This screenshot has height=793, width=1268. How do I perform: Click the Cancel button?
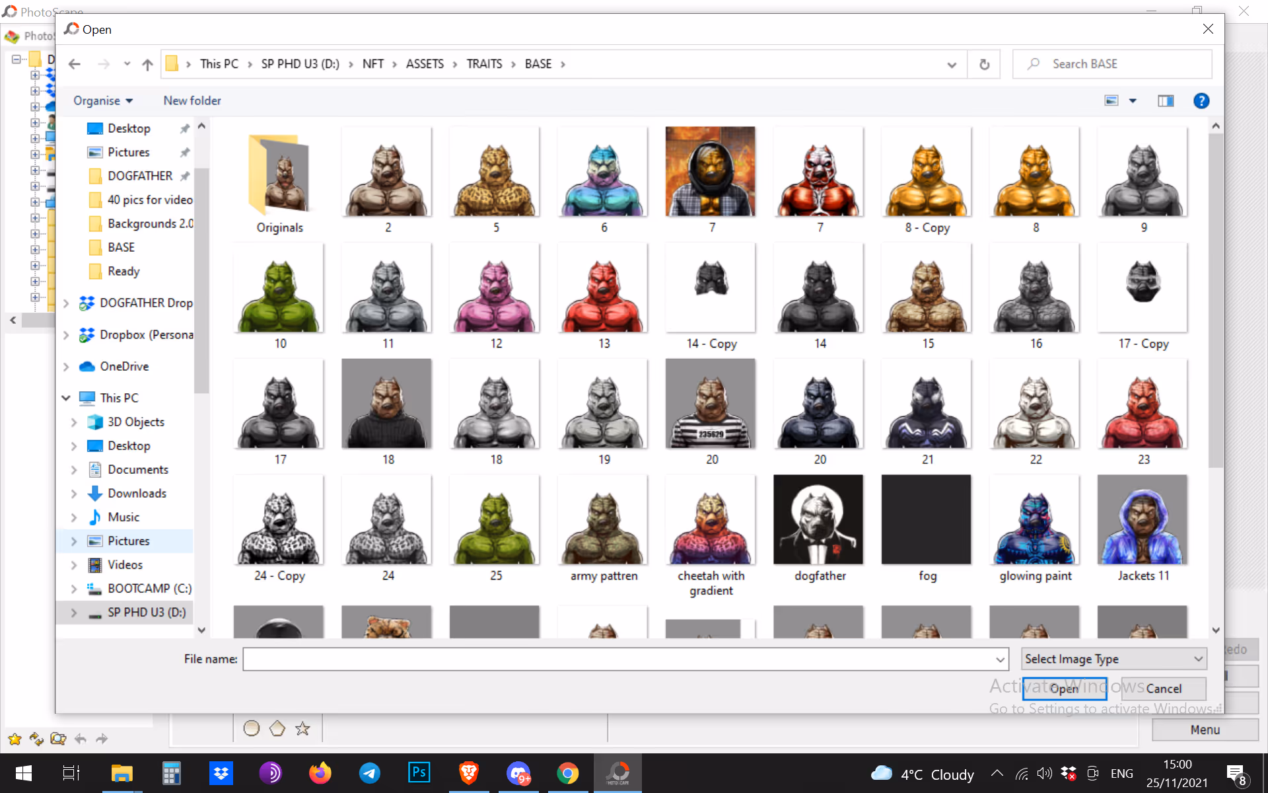pyautogui.click(x=1164, y=689)
